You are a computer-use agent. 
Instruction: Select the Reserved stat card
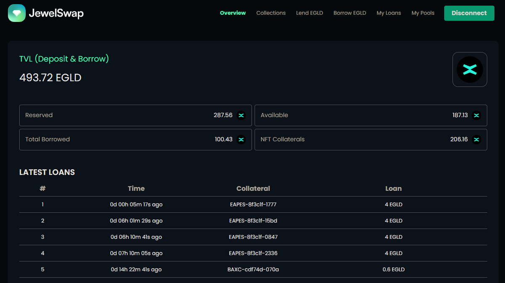tap(136, 115)
